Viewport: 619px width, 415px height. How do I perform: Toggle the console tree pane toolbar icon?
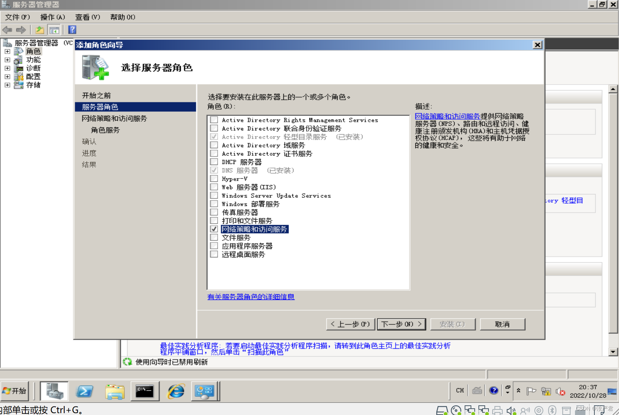[54, 30]
